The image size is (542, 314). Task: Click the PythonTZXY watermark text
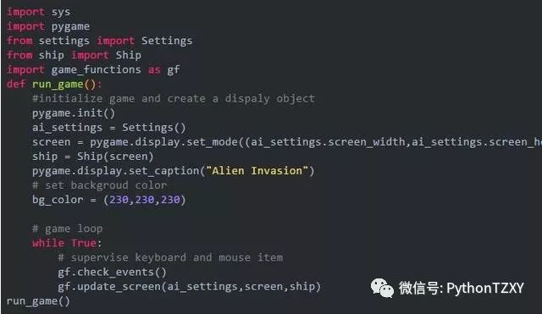click(x=485, y=288)
